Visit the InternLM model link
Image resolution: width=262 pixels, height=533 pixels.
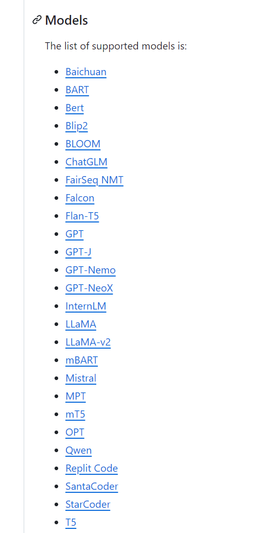point(85,306)
